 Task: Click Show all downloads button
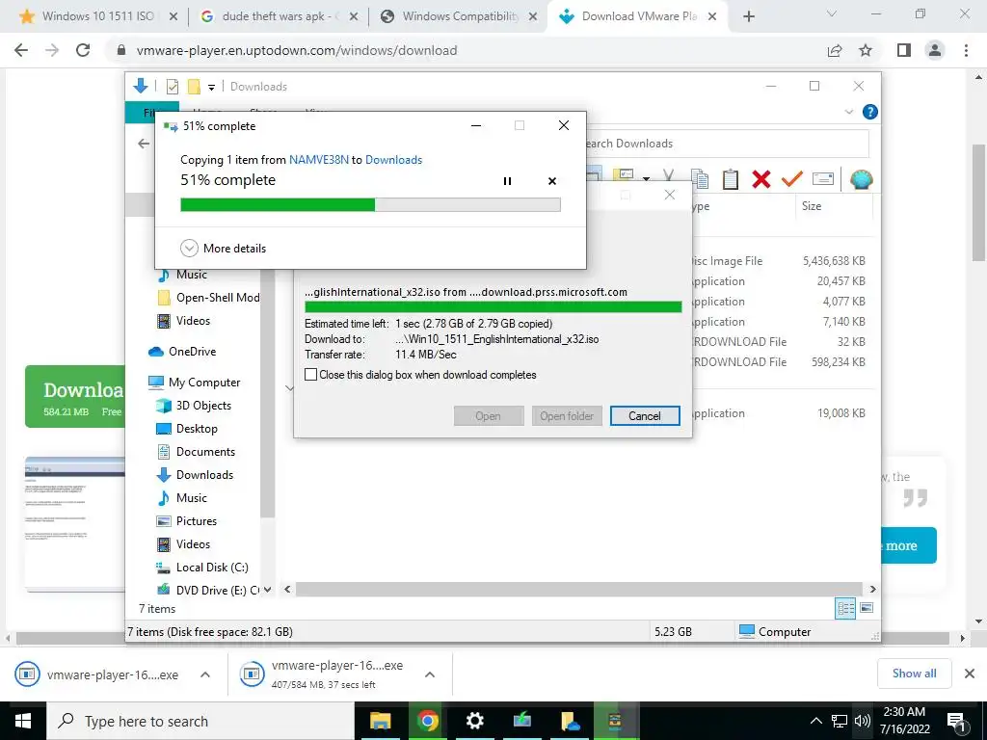(914, 674)
